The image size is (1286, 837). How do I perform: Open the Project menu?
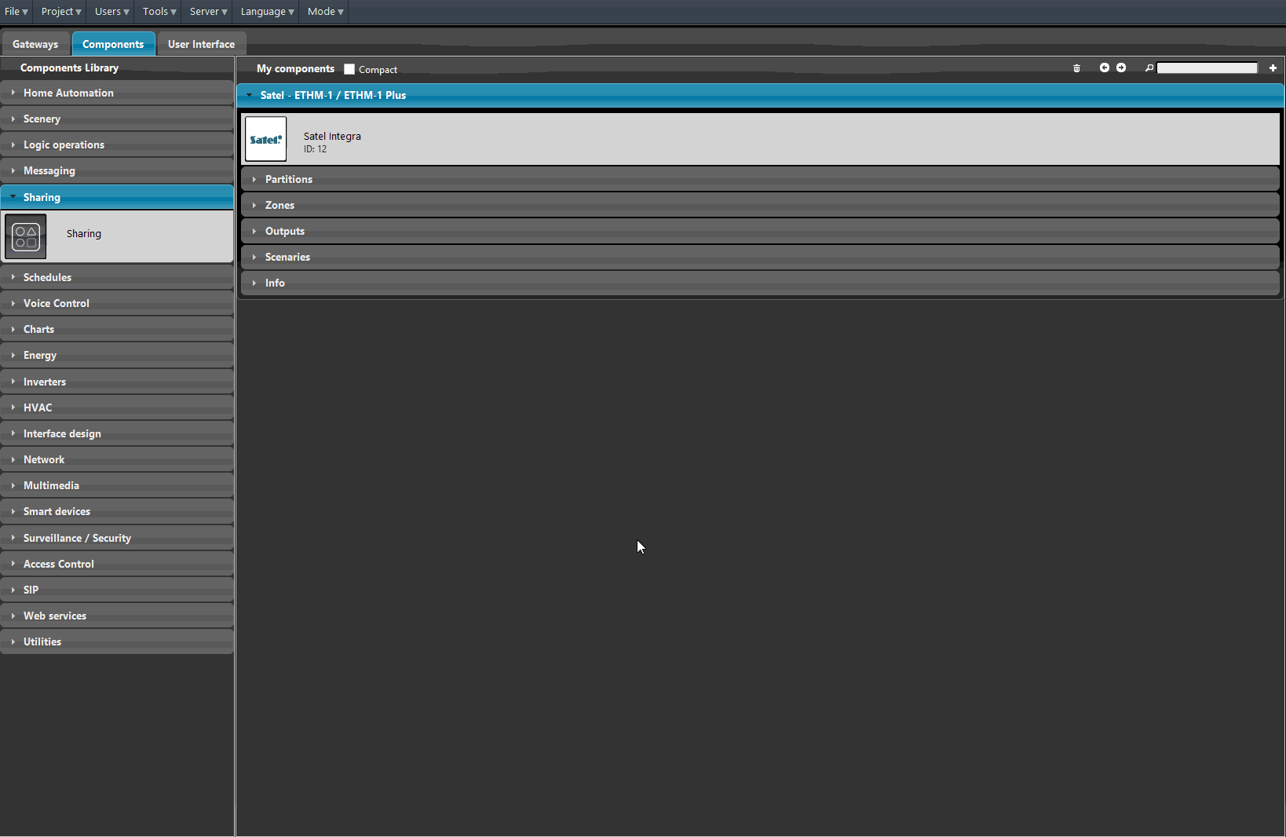(x=61, y=12)
